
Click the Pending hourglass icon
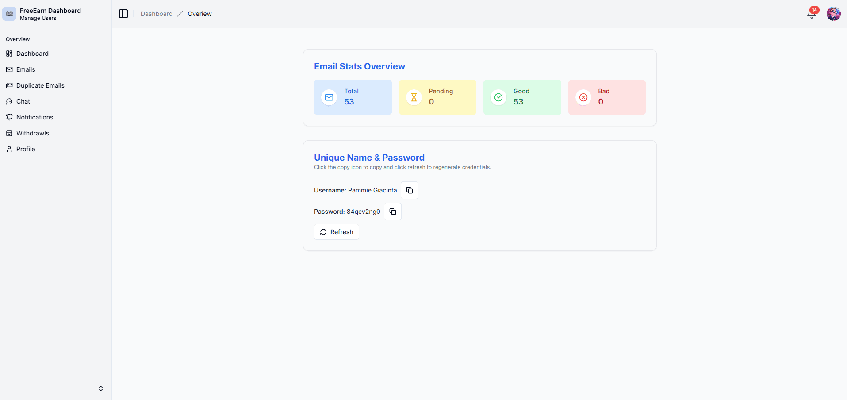tap(414, 97)
